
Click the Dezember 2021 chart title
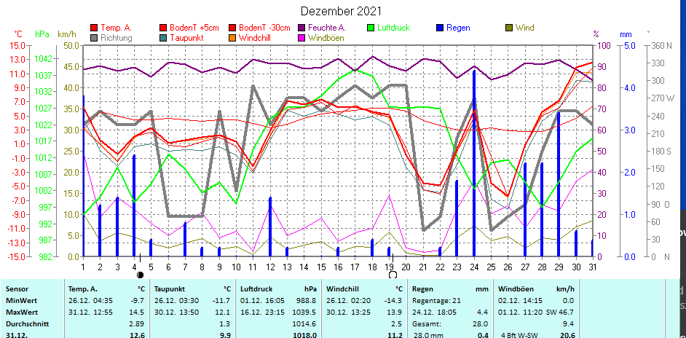[x=342, y=11]
